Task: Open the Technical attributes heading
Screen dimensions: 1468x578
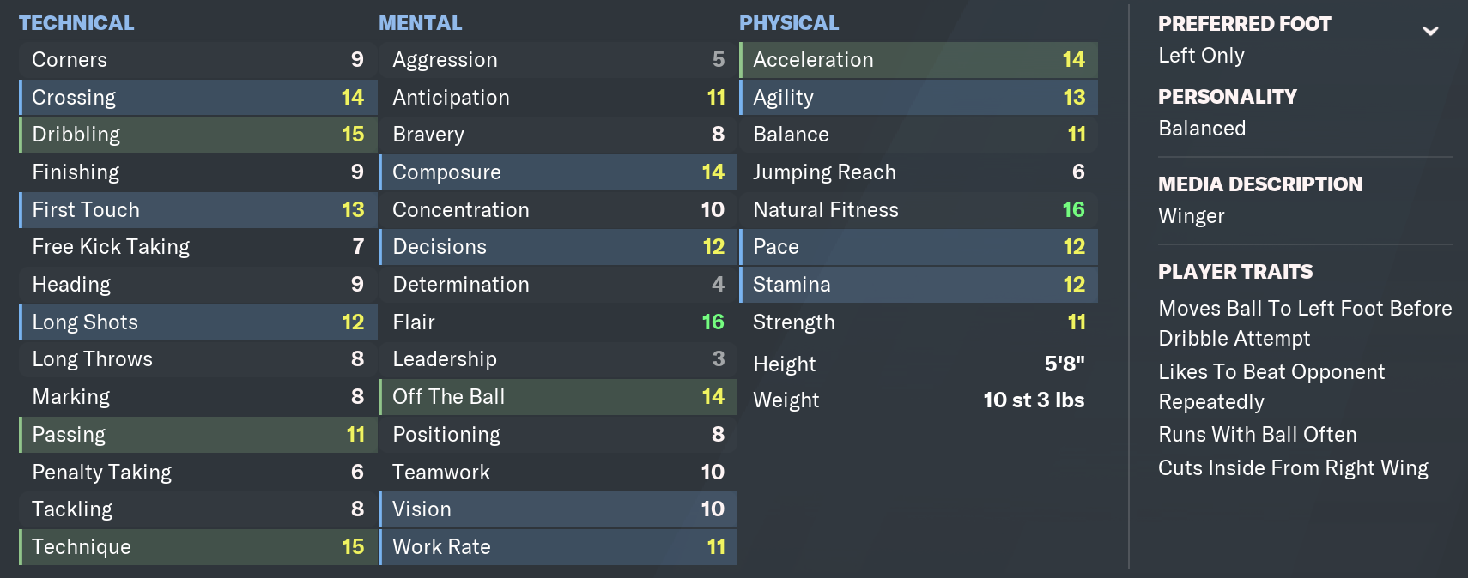Action: click(76, 23)
